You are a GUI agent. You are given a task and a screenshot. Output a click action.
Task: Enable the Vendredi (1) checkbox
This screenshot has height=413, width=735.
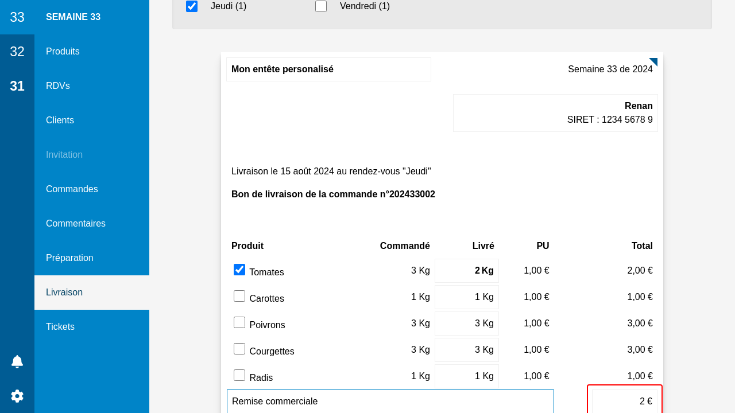click(x=321, y=6)
